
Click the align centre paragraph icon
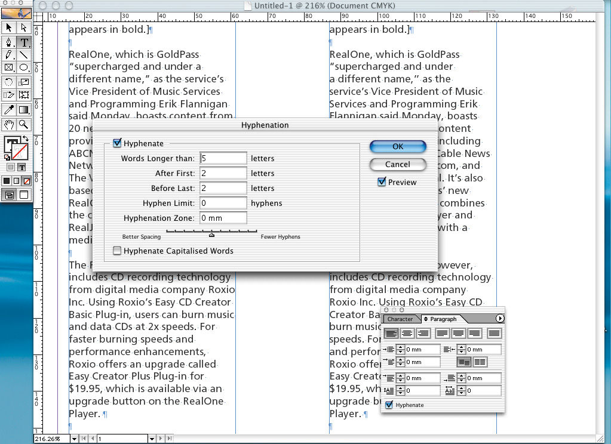pyautogui.click(x=407, y=334)
